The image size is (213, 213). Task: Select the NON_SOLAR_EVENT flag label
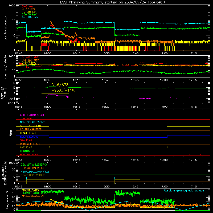click(x=32, y=122)
